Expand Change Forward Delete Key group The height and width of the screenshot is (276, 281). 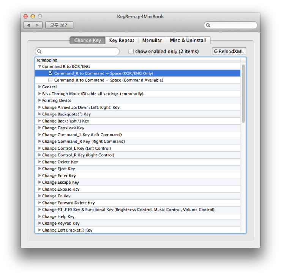(39, 202)
